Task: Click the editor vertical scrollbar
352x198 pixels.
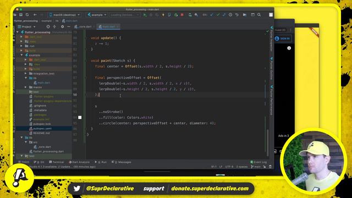Action: [x=267, y=143]
